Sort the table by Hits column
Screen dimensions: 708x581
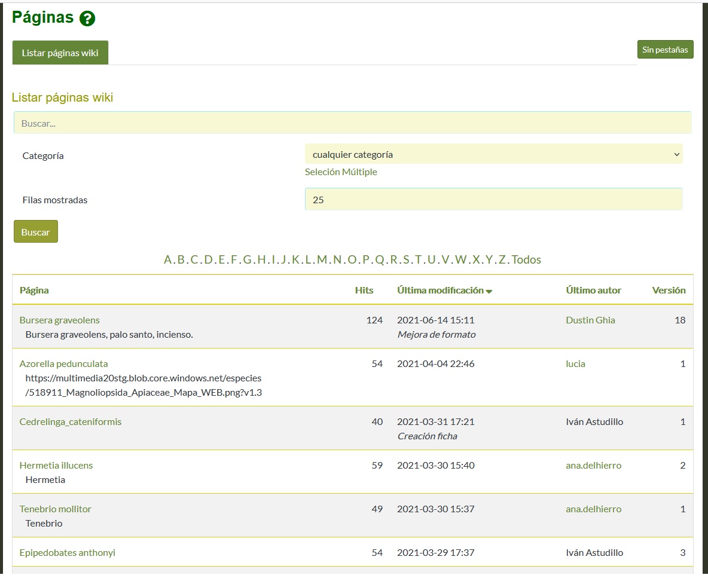[364, 290]
